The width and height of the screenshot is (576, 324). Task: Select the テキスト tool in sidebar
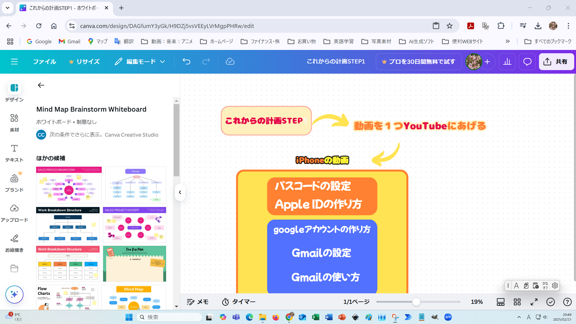[x=14, y=153]
